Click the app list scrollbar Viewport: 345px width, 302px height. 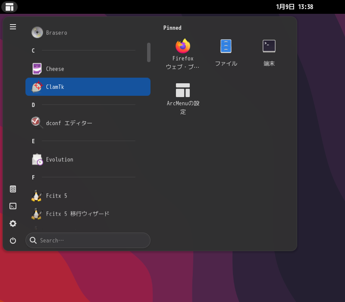point(149,52)
